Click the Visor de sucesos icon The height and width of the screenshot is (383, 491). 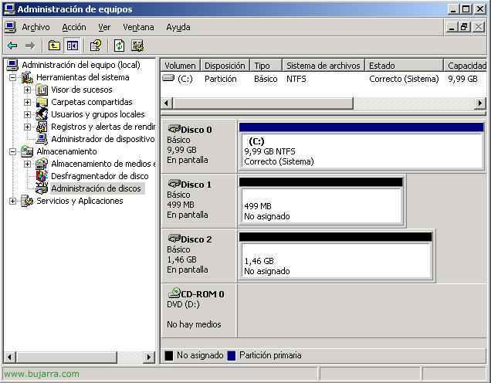point(42,90)
